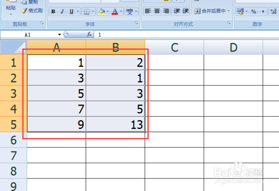Click cell A2 containing 3

(56, 78)
